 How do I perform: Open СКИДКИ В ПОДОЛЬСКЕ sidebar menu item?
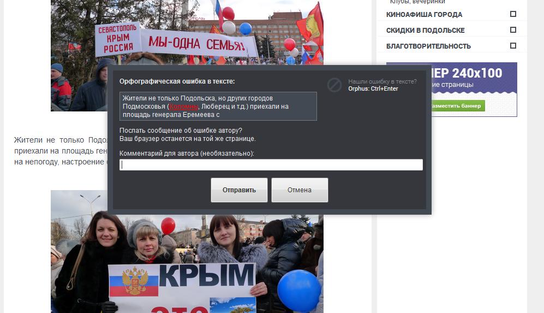(426, 30)
